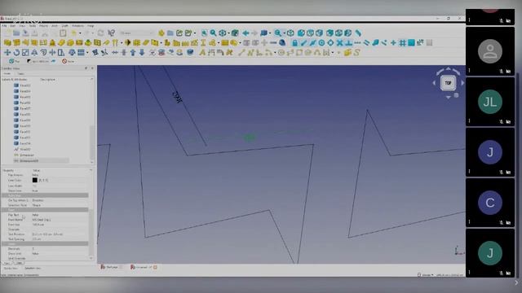Click the Arch Wall tool icon
This screenshot has height=293, width=522.
tap(7, 43)
